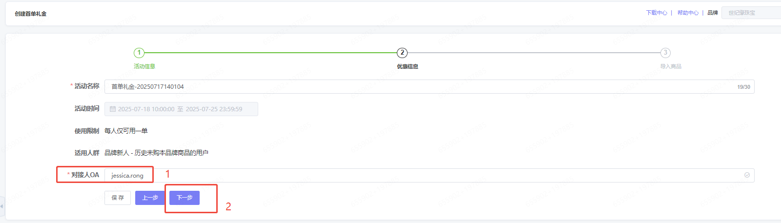Click the step 2 circle icon

click(x=402, y=53)
